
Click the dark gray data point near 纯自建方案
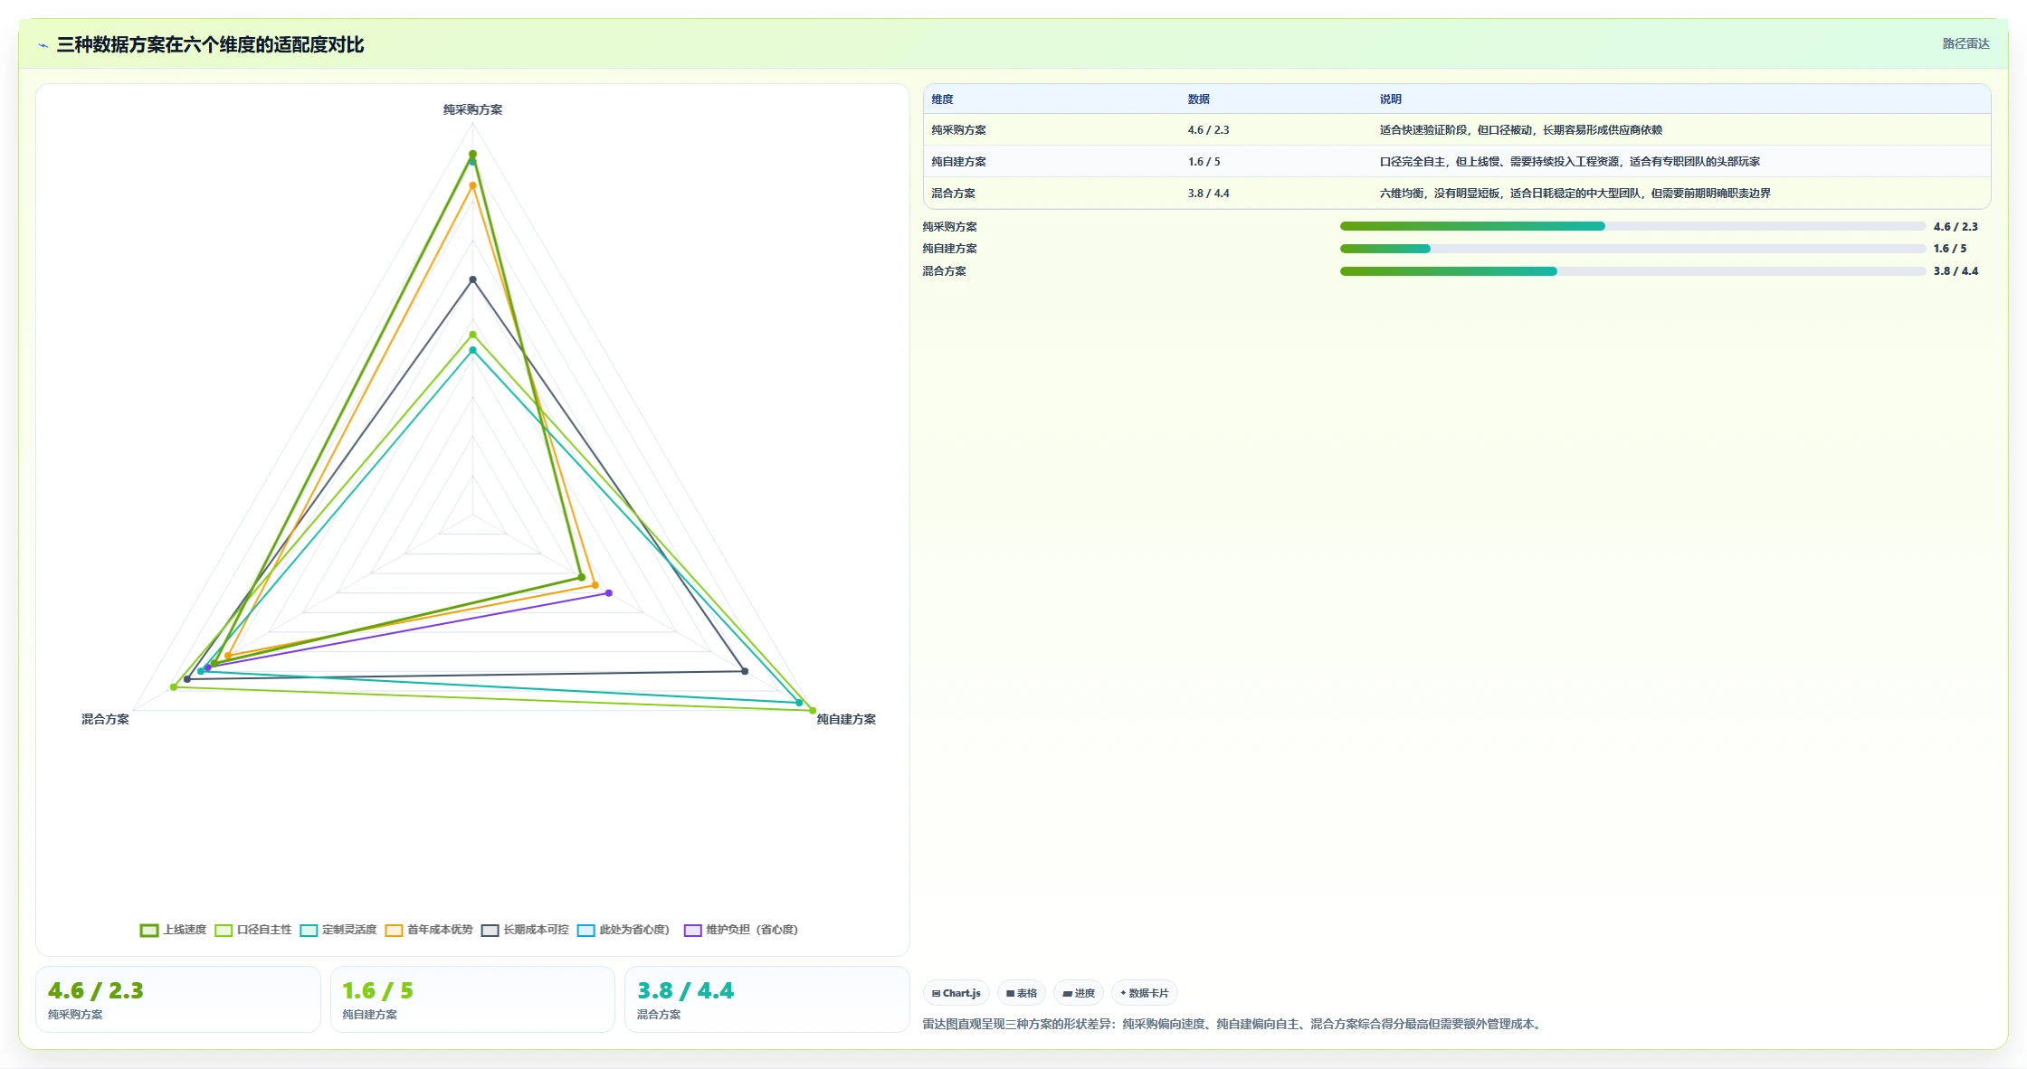point(745,671)
